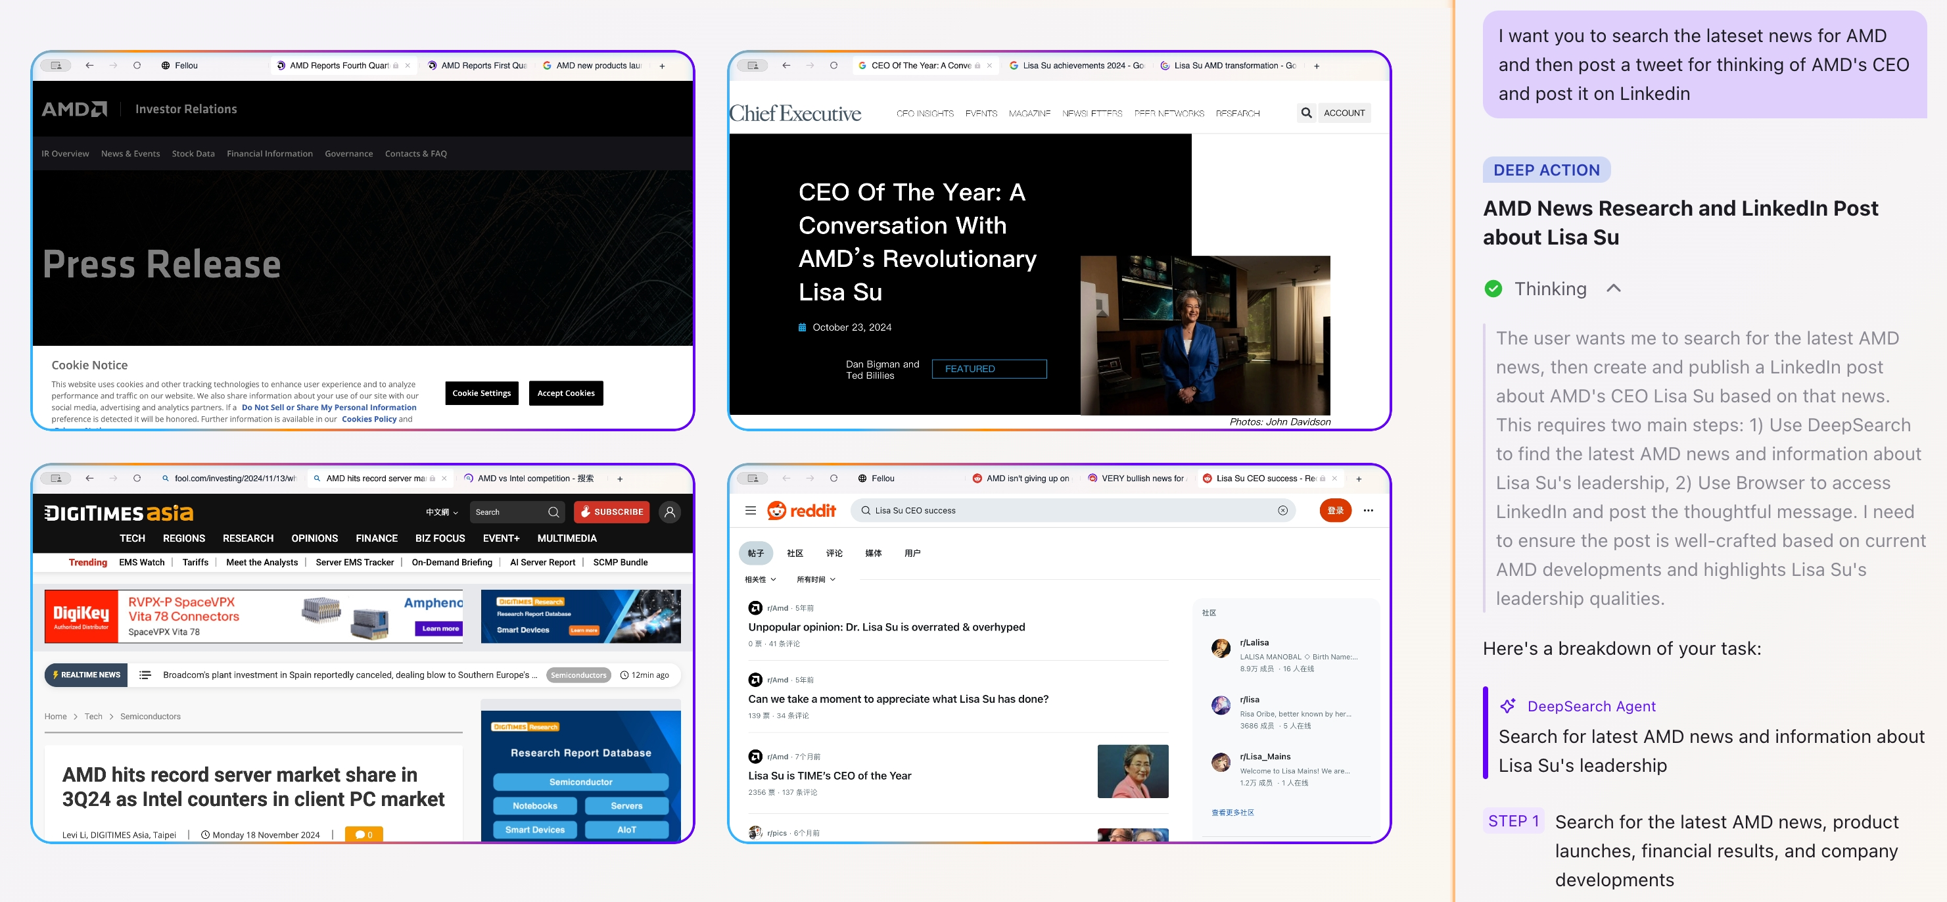The image size is (1947, 902).
Task: Click the Reddit search input field
Action: pos(1073,510)
